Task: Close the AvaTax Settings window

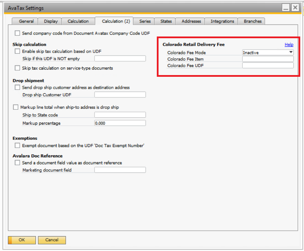Action: (x=295, y=8)
